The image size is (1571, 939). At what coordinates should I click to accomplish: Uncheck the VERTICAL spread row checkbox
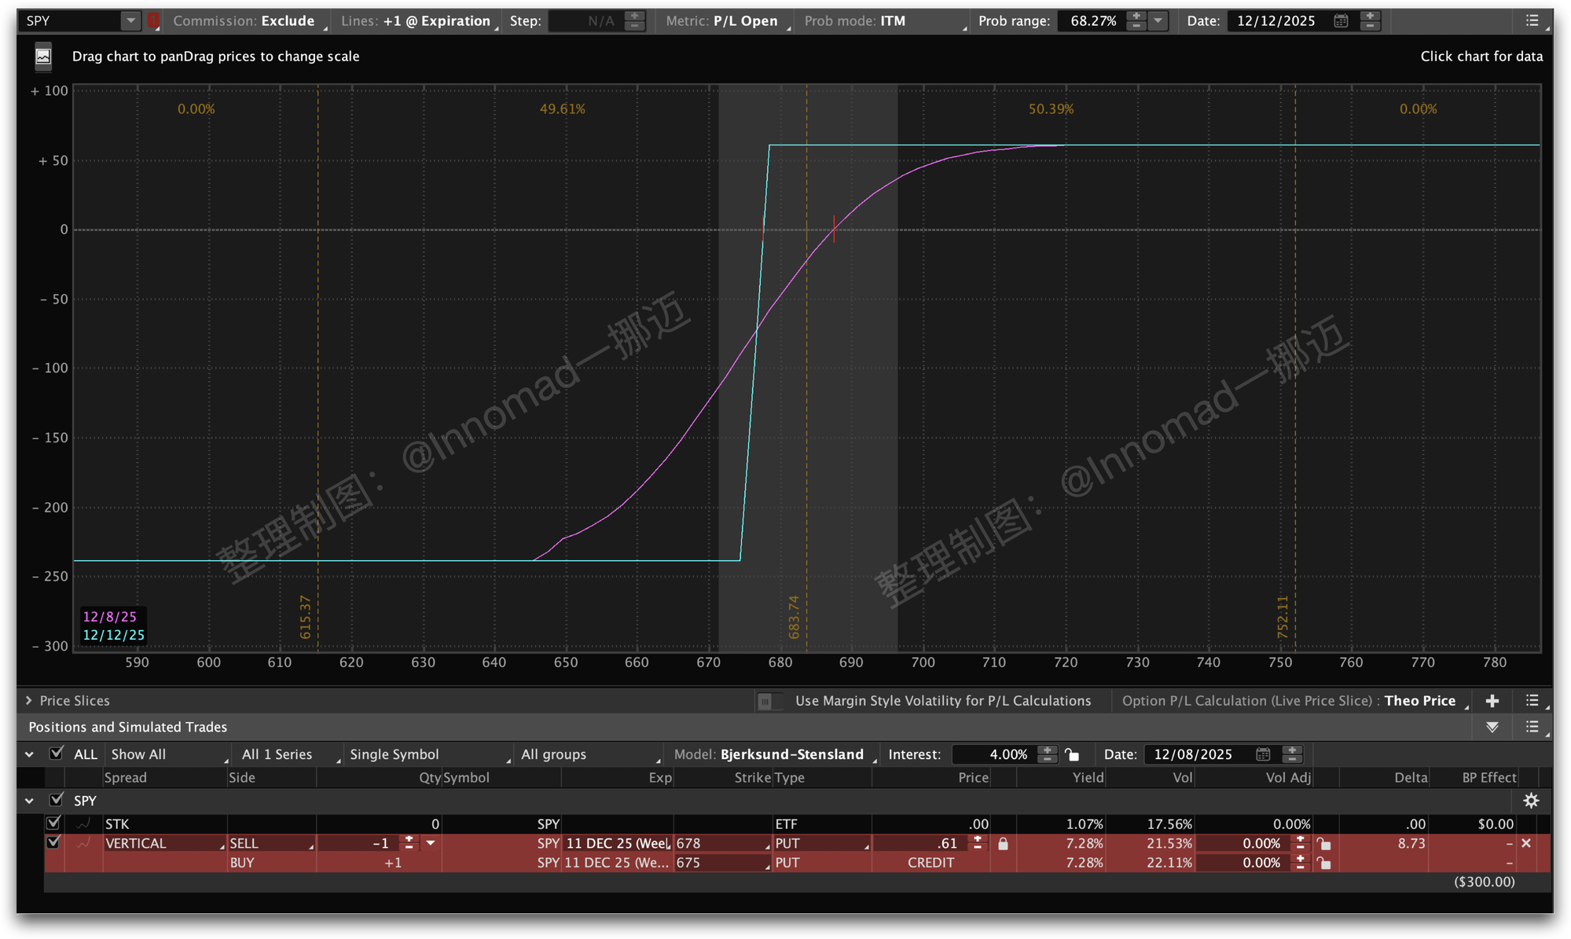tap(53, 842)
